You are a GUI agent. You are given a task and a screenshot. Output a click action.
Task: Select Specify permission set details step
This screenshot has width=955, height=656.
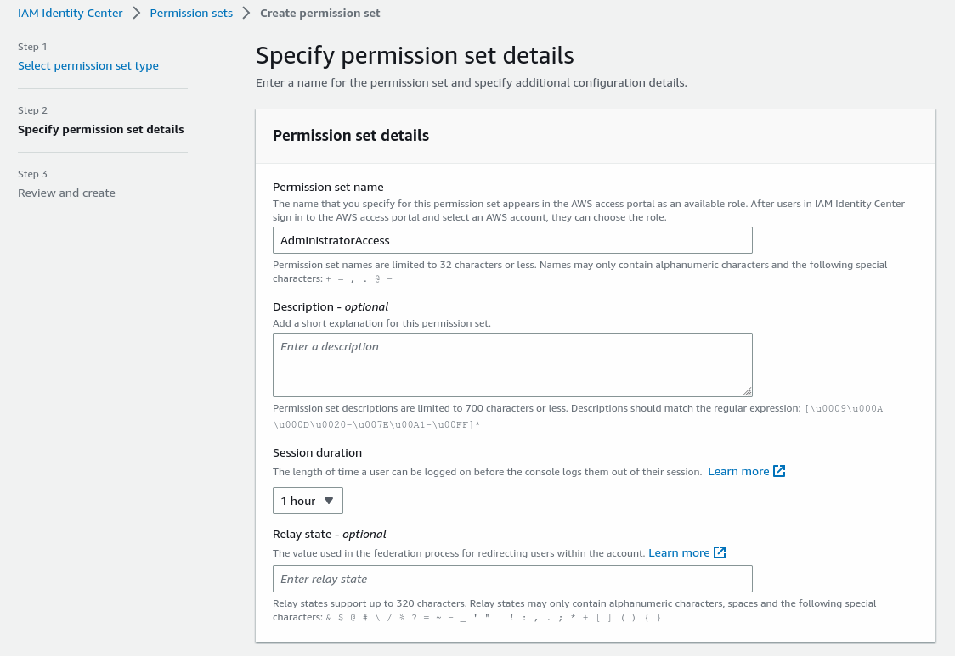click(100, 129)
